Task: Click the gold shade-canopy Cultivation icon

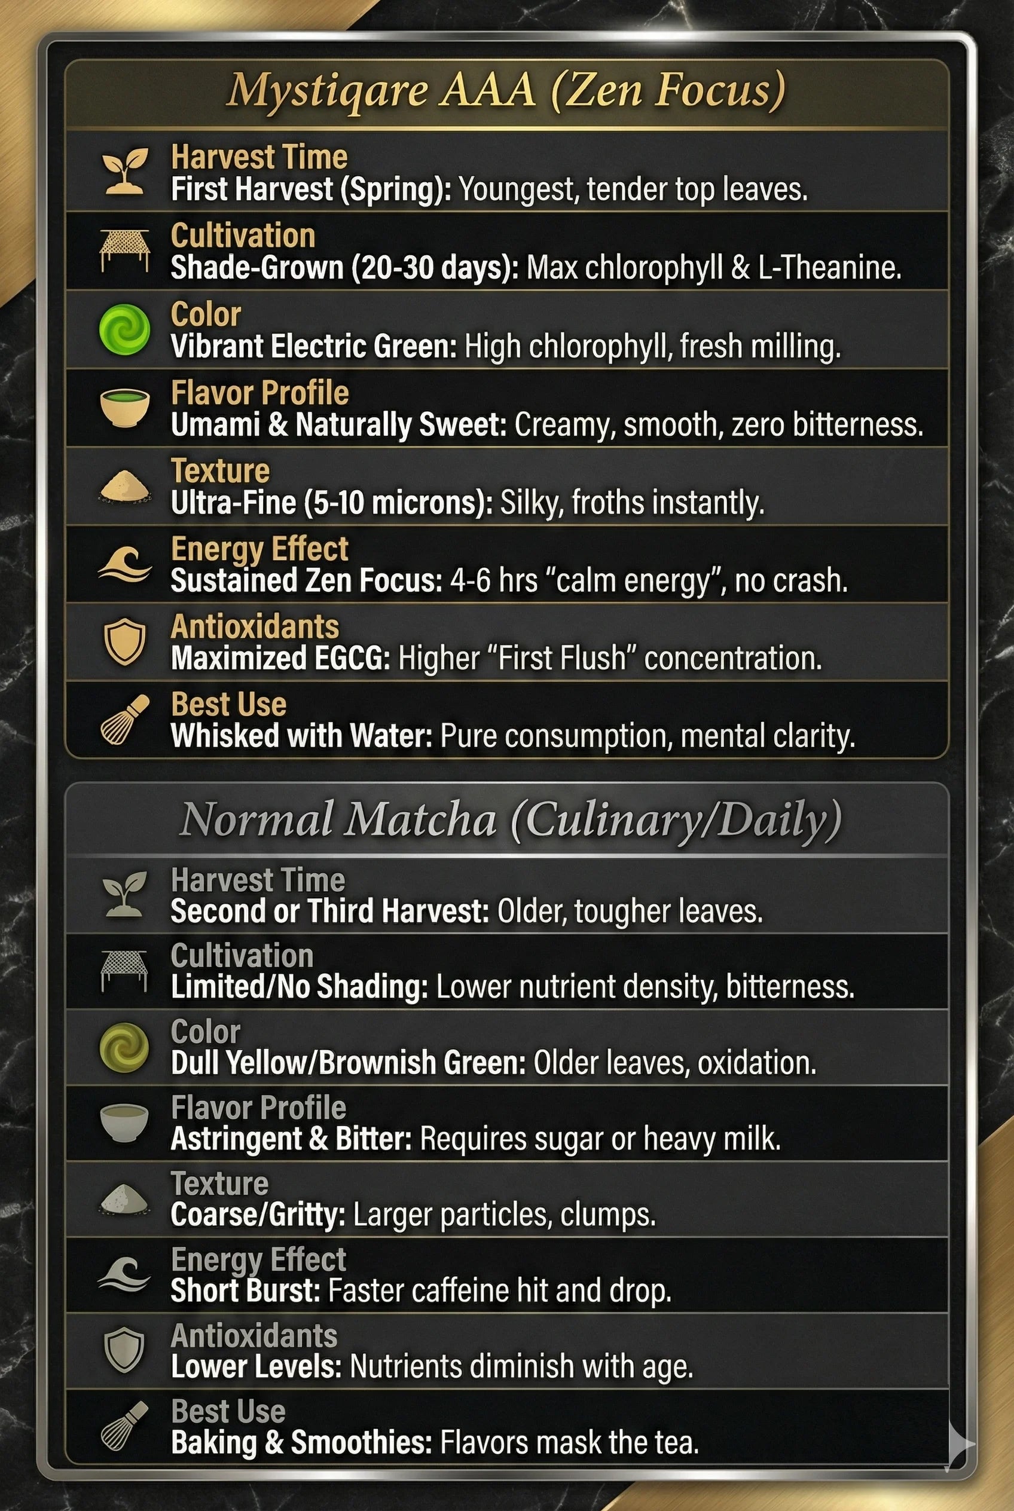Action: pos(125,250)
